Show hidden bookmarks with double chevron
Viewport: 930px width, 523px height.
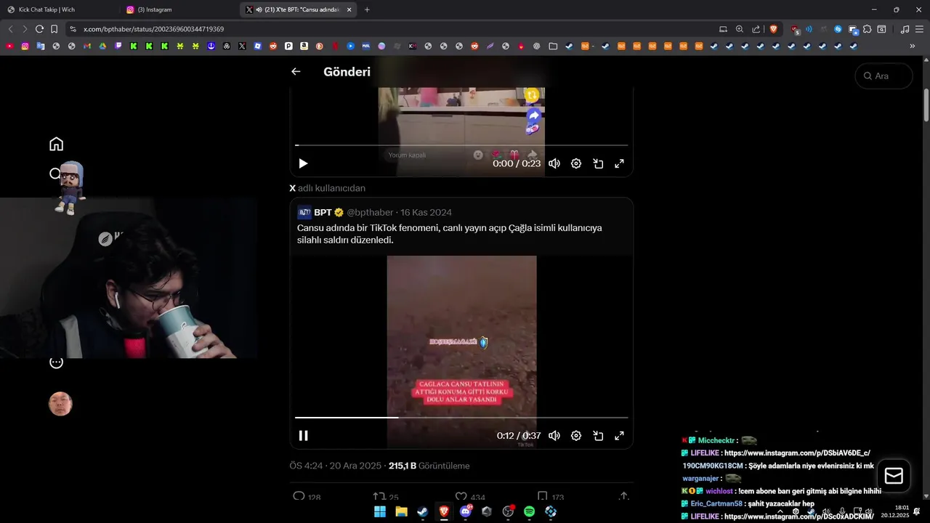click(913, 46)
